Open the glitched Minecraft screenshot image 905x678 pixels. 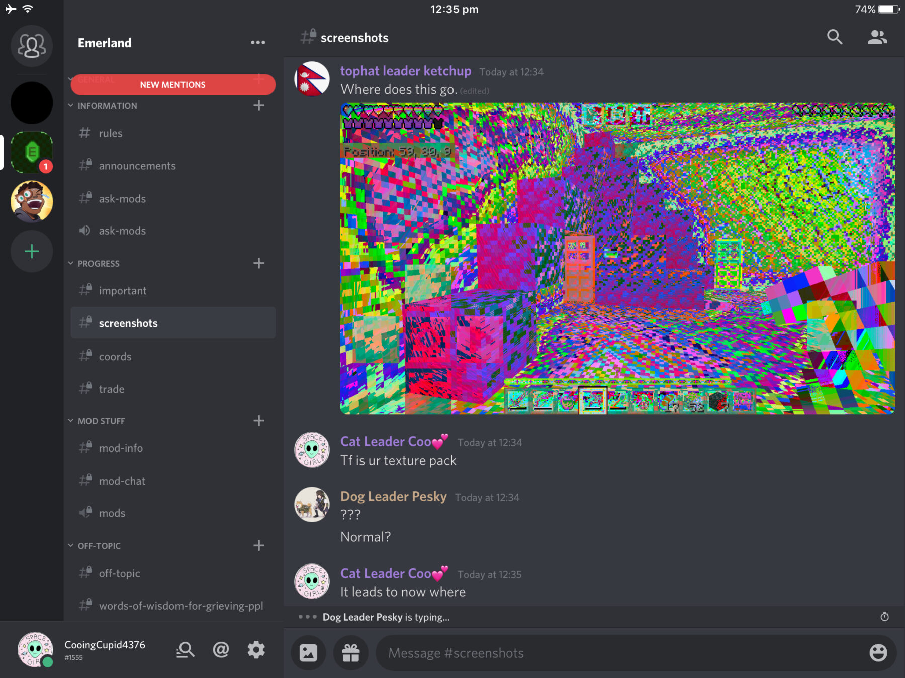[x=617, y=259]
